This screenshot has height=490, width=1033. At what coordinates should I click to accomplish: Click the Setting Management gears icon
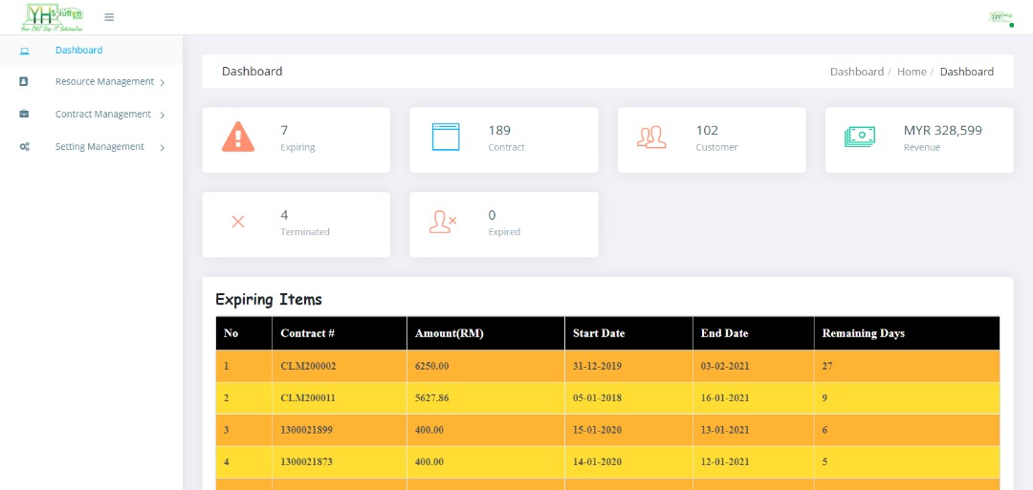point(24,147)
